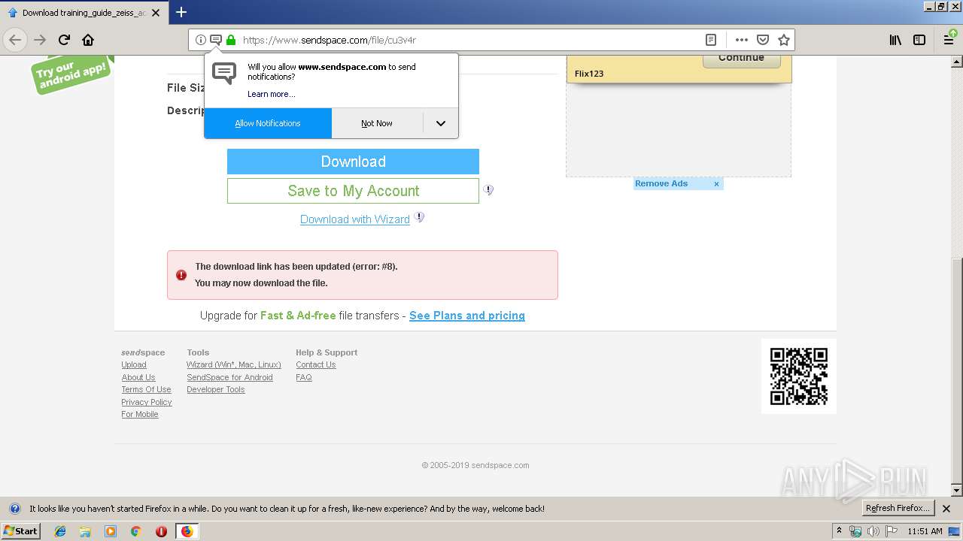Open Learn more about notifications
Image resolution: width=963 pixels, height=541 pixels.
[271, 94]
